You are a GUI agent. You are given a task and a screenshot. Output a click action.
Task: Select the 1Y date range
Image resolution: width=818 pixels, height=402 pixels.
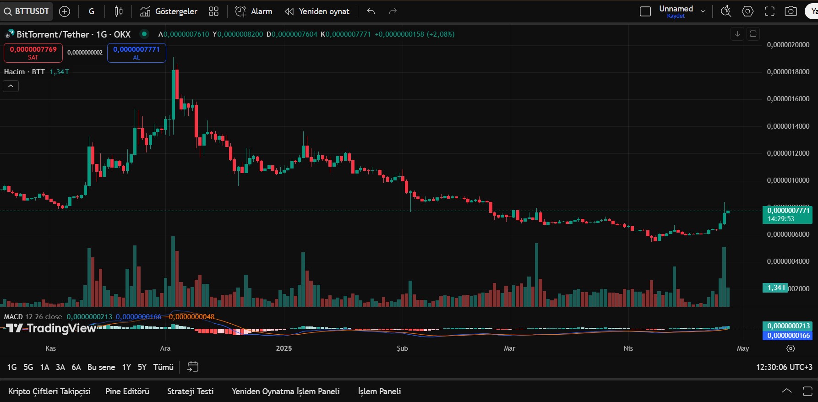126,367
